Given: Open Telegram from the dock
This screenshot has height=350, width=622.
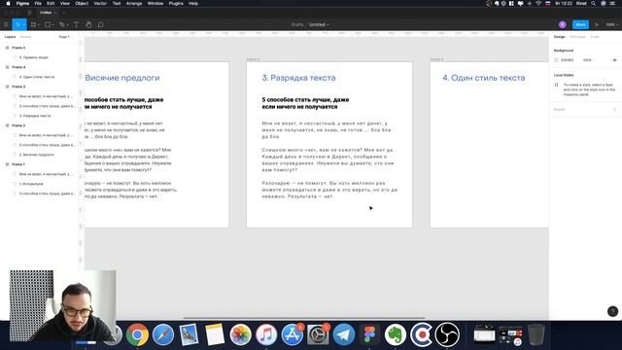Looking at the screenshot, I should coord(343,334).
